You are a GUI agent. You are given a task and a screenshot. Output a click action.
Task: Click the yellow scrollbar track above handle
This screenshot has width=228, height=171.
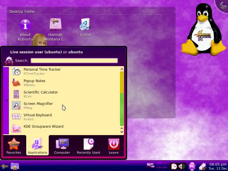pyautogui.click(x=122, y=83)
